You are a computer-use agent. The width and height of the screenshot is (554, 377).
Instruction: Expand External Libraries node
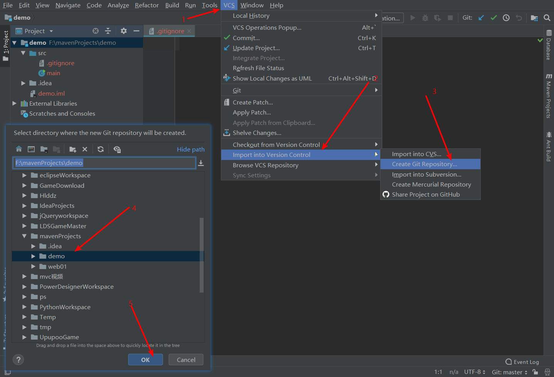click(x=14, y=103)
